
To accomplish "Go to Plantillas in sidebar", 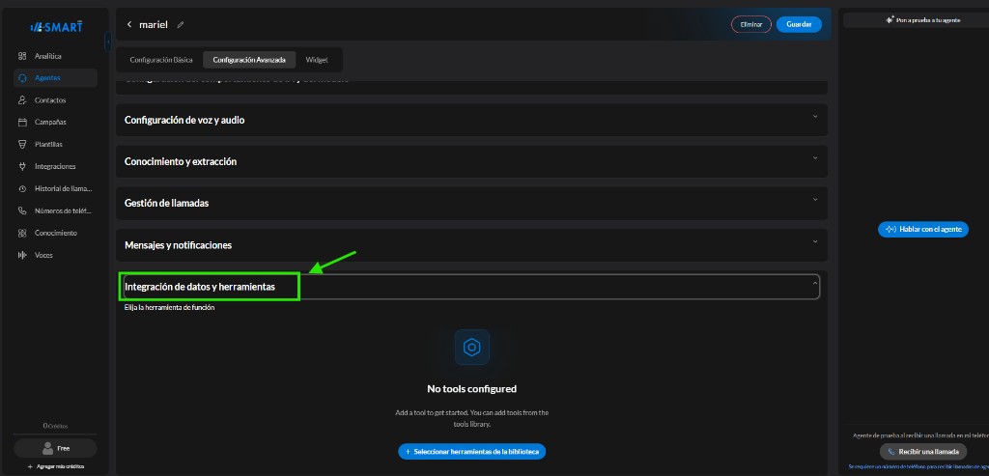I will click(48, 145).
